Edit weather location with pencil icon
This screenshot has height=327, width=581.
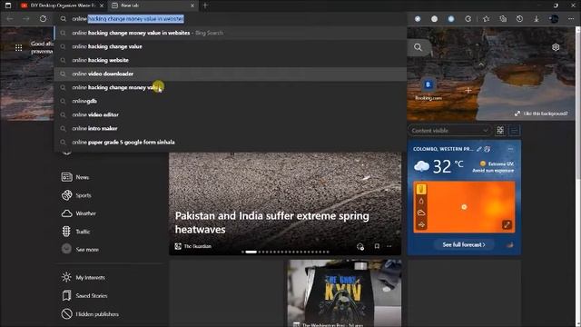click(479, 149)
